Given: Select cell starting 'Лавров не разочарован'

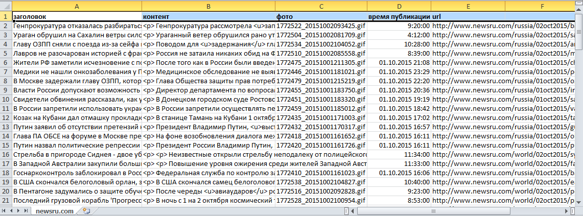Looking at the screenshot, I should [x=77, y=54].
